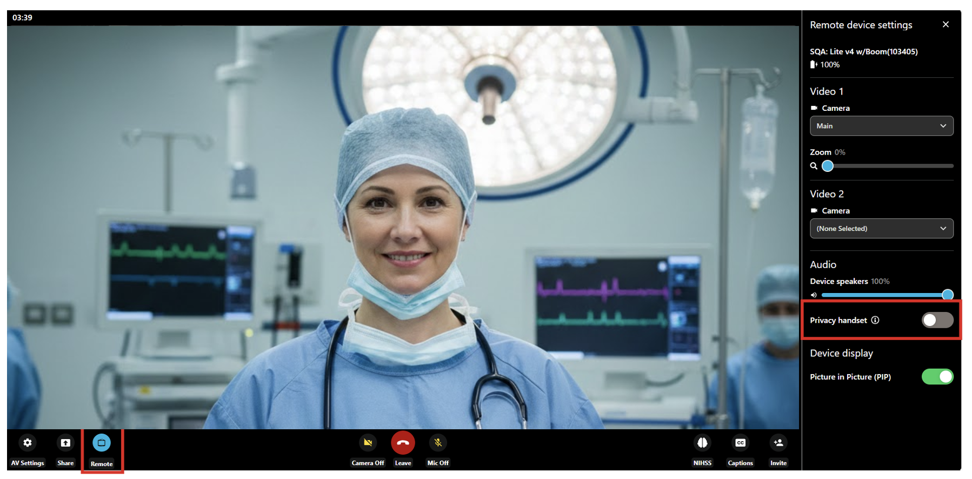Click the Device speakers volume slider
972x479 pixels.
point(884,295)
